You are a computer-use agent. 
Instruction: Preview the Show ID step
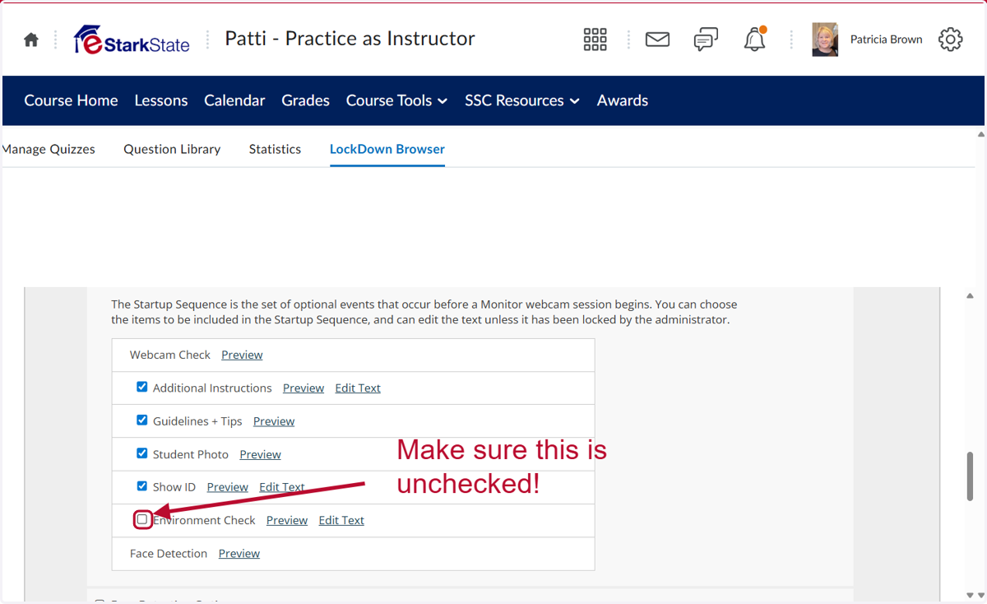click(227, 487)
